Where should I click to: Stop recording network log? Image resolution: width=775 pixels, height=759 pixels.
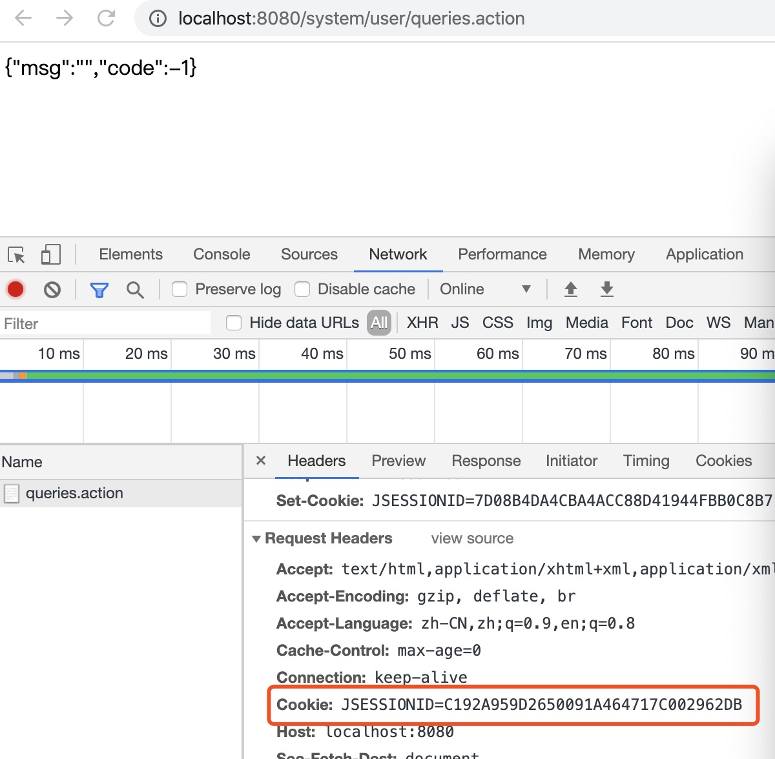click(x=15, y=289)
